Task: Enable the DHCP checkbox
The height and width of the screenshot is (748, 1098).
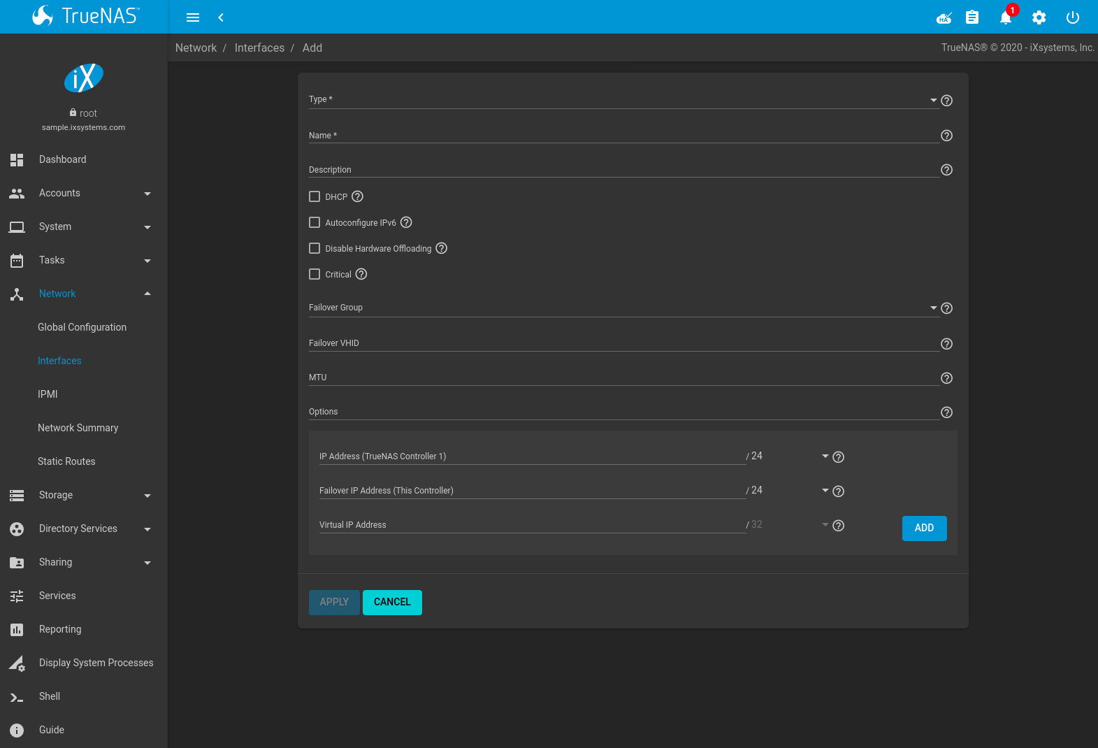Action: [315, 196]
